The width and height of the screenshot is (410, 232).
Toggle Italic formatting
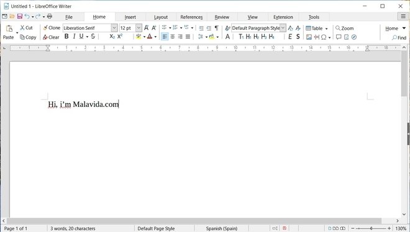pyautogui.click(x=75, y=37)
